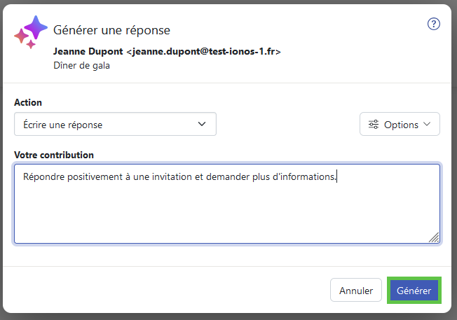Click the sliders icon in Options
The image size is (457, 320).
tap(374, 125)
